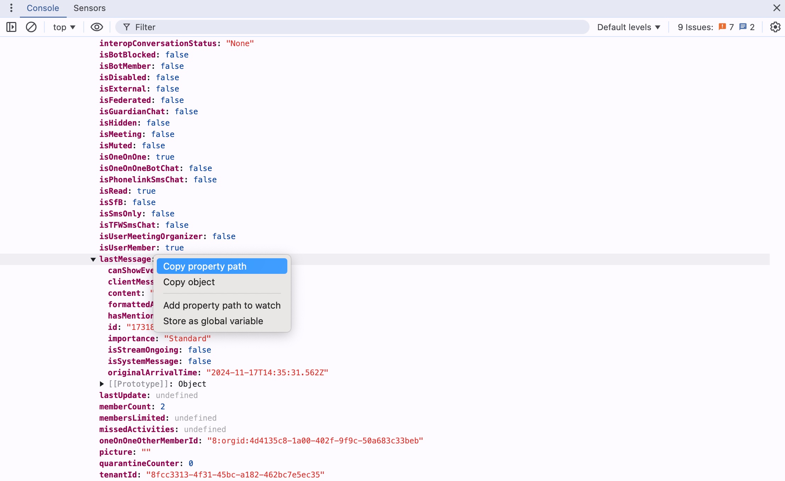
Task: Click the importance "Standard" value
Action: (188, 339)
